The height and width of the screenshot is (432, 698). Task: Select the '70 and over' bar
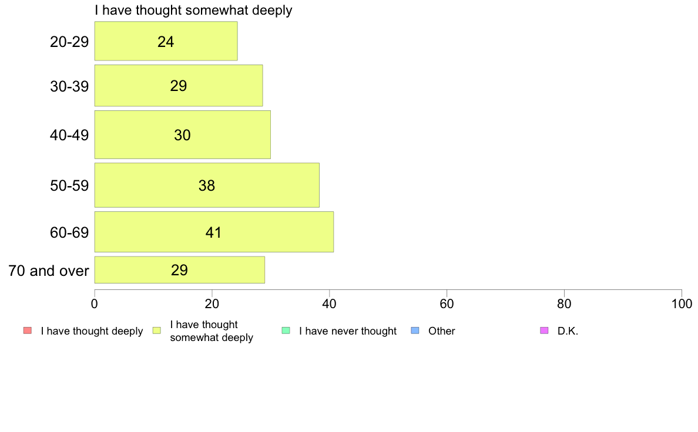click(180, 269)
